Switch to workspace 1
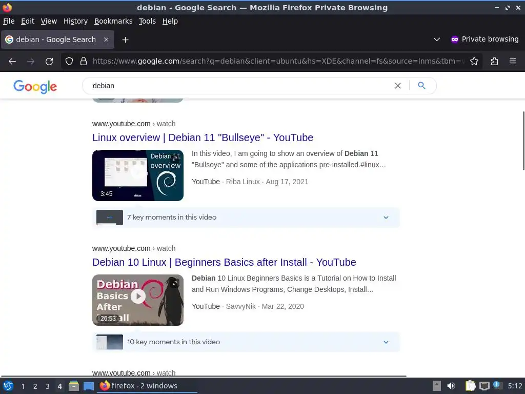 tap(23, 386)
